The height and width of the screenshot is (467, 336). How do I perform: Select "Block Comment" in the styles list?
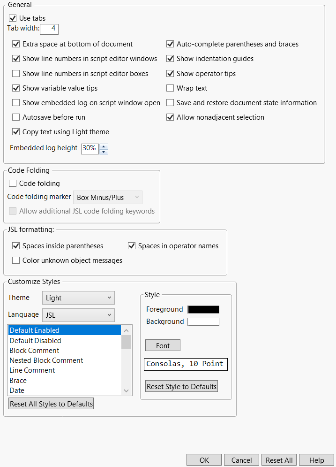[34, 350]
